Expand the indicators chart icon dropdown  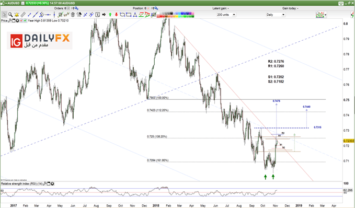325,15
